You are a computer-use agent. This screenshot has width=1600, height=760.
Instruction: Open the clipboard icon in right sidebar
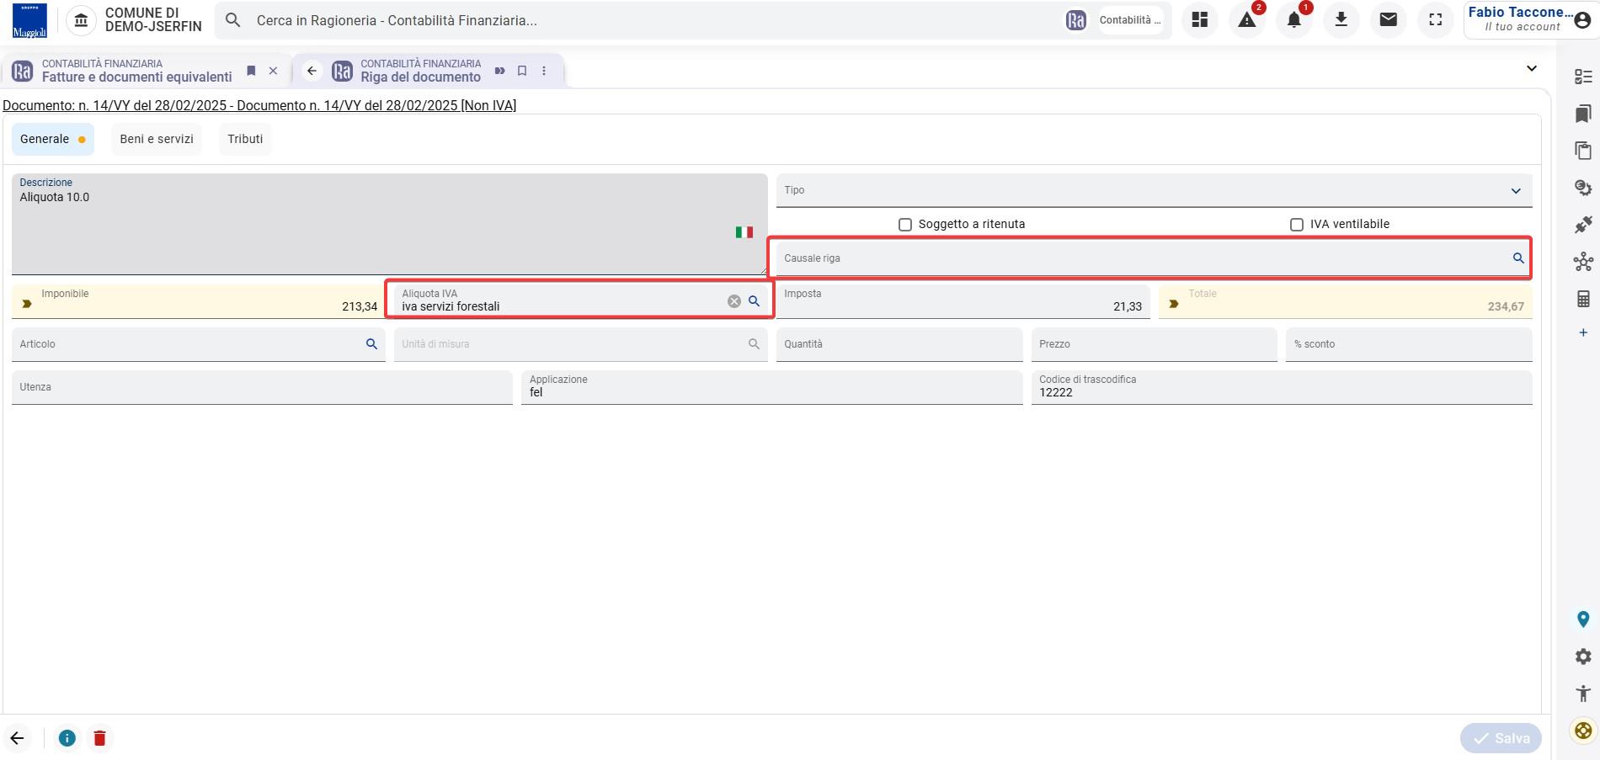point(1583,151)
